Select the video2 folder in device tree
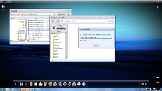Image resolution: width=162 pixels, height=91 pixels. coord(56,58)
